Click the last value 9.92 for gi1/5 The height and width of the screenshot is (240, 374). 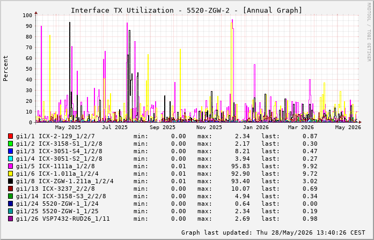310,166
